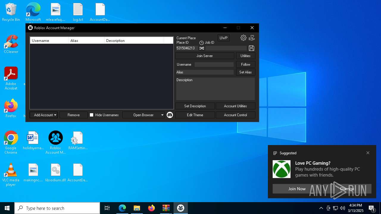Toggle the Hide Usernames checkbox
The width and height of the screenshot is (381, 214).
coord(92,115)
